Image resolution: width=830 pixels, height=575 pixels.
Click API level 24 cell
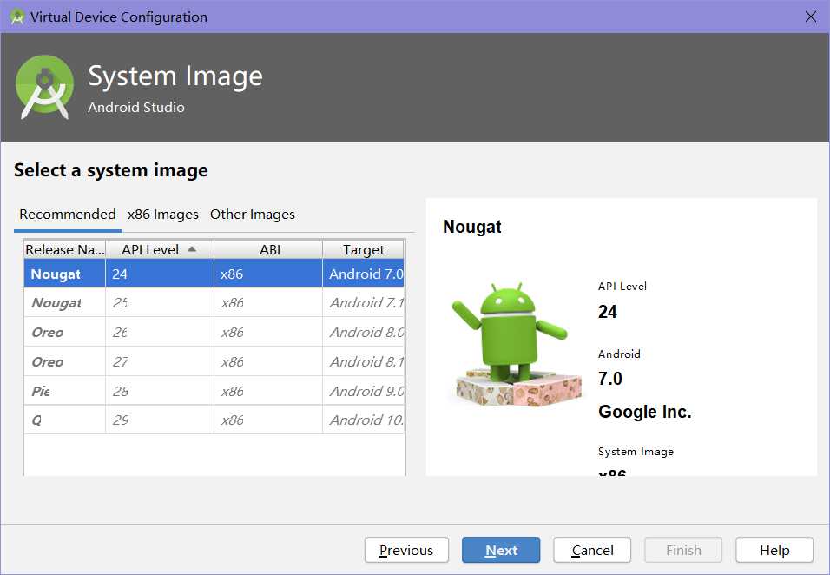tap(160, 274)
